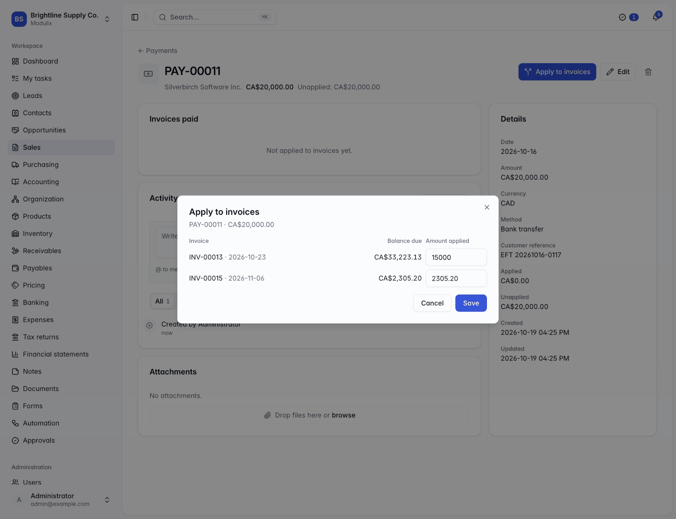Click the Opportunities handshake icon
The image size is (676, 519).
[15, 130]
